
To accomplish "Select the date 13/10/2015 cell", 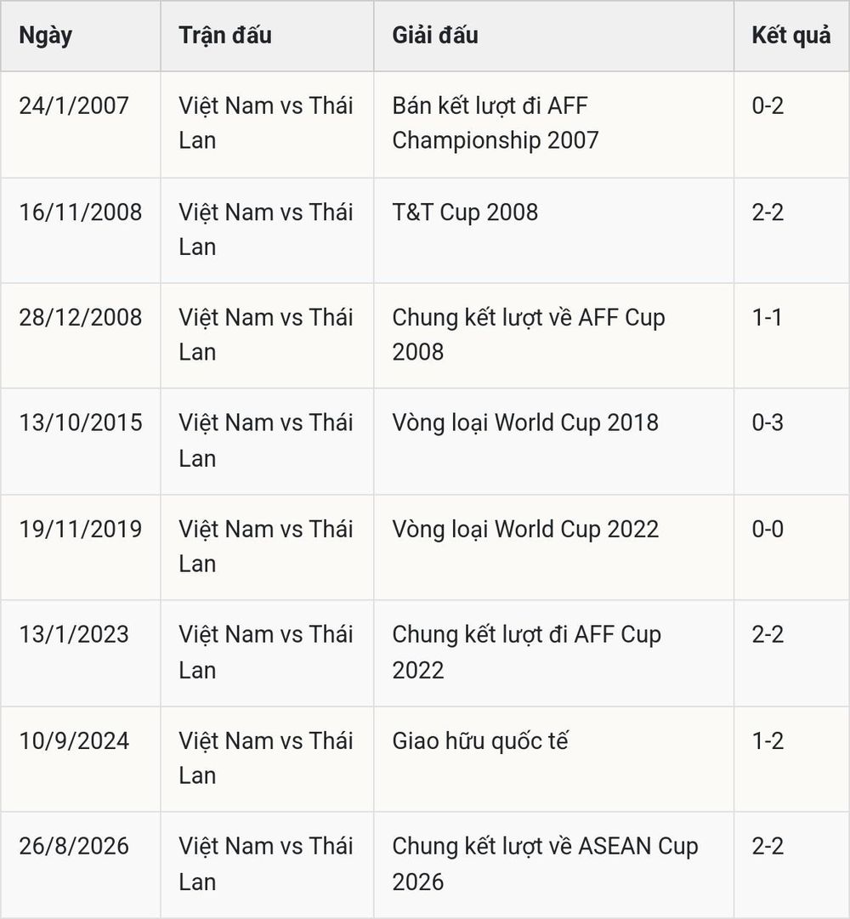I will [x=81, y=441].
